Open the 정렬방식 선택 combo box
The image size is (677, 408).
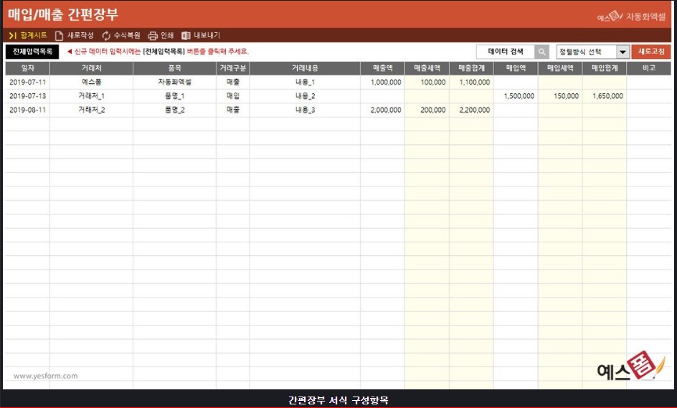(x=592, y=52)
